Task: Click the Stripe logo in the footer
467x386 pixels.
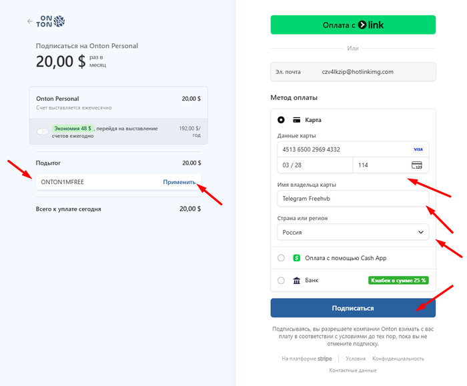Action: 324,358
